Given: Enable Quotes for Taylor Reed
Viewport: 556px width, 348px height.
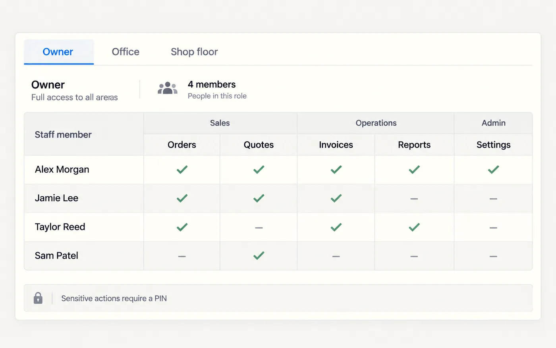Looking at the screenshot, I should click(x=259, y=228).
